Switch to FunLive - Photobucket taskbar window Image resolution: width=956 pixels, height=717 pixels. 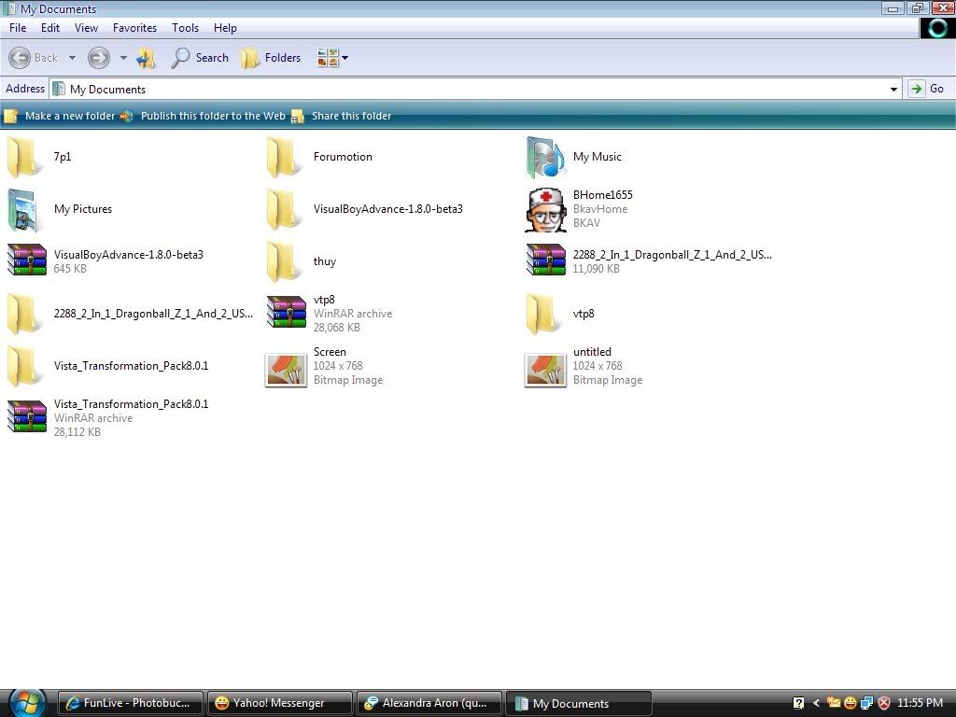[x=130, y=703]
